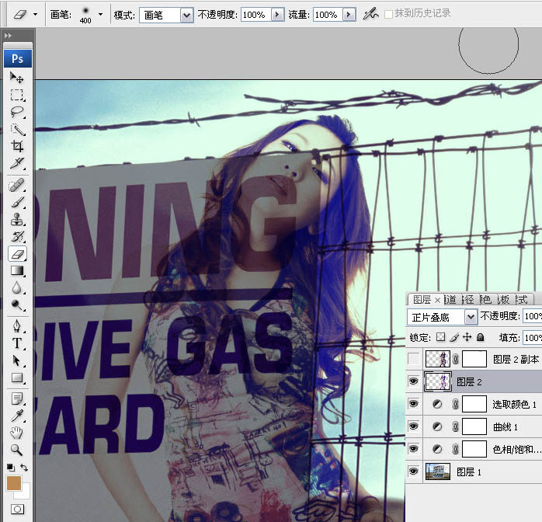Activate the Crop tool
This screenshot has height=522, width=542.
16,145
